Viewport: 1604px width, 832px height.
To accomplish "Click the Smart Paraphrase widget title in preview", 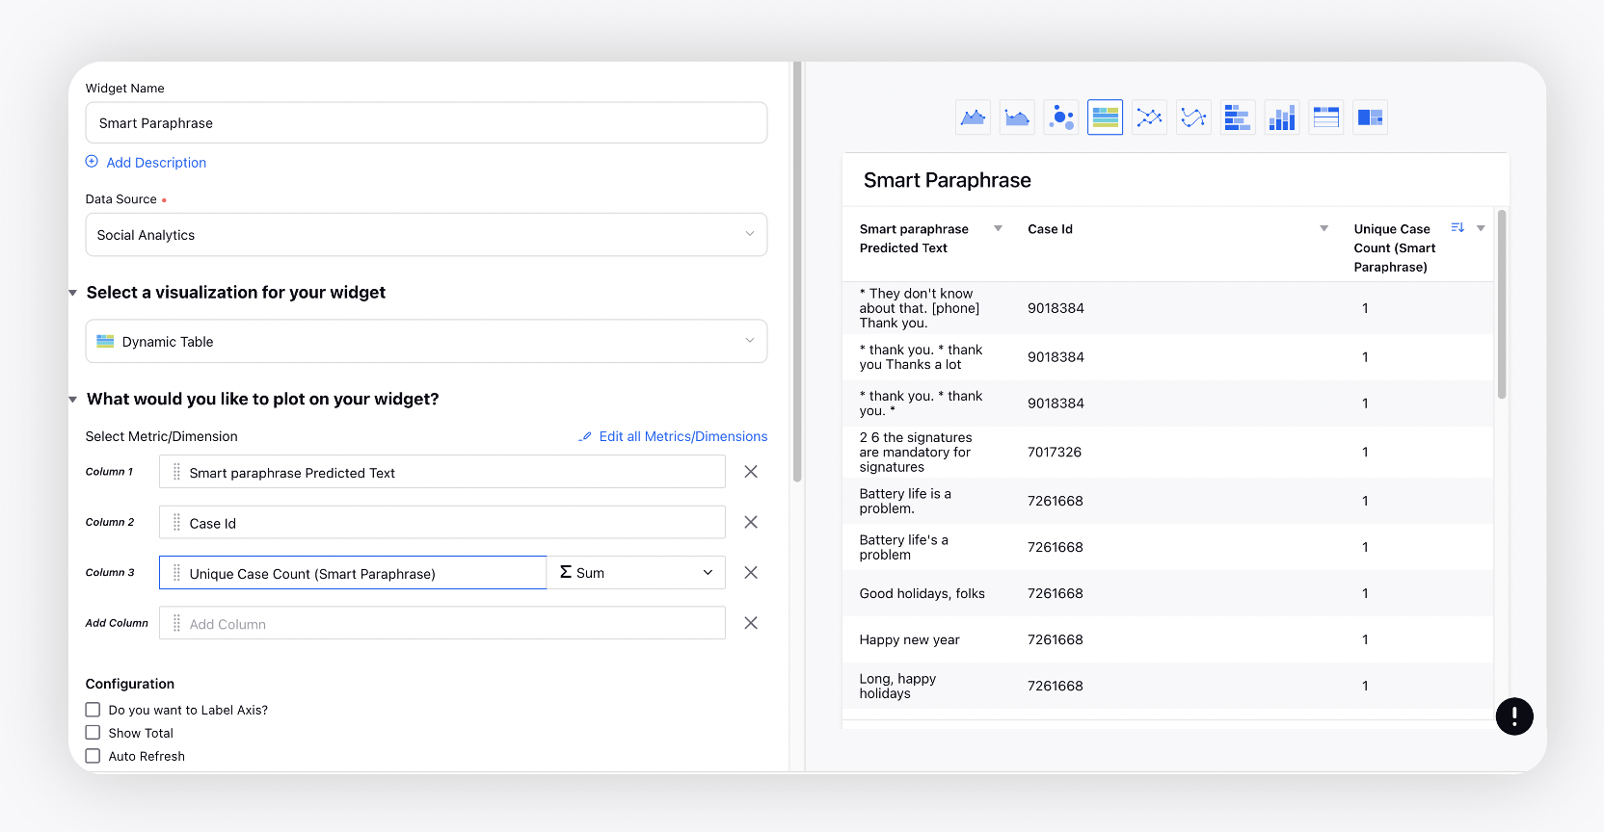I will pos(947,180).
